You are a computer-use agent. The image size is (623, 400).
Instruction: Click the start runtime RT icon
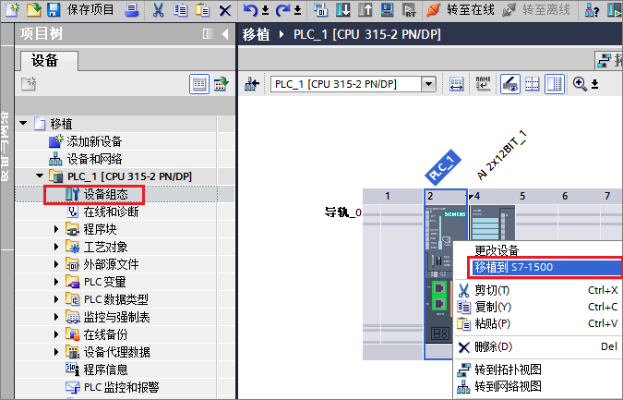coord(409,9)
